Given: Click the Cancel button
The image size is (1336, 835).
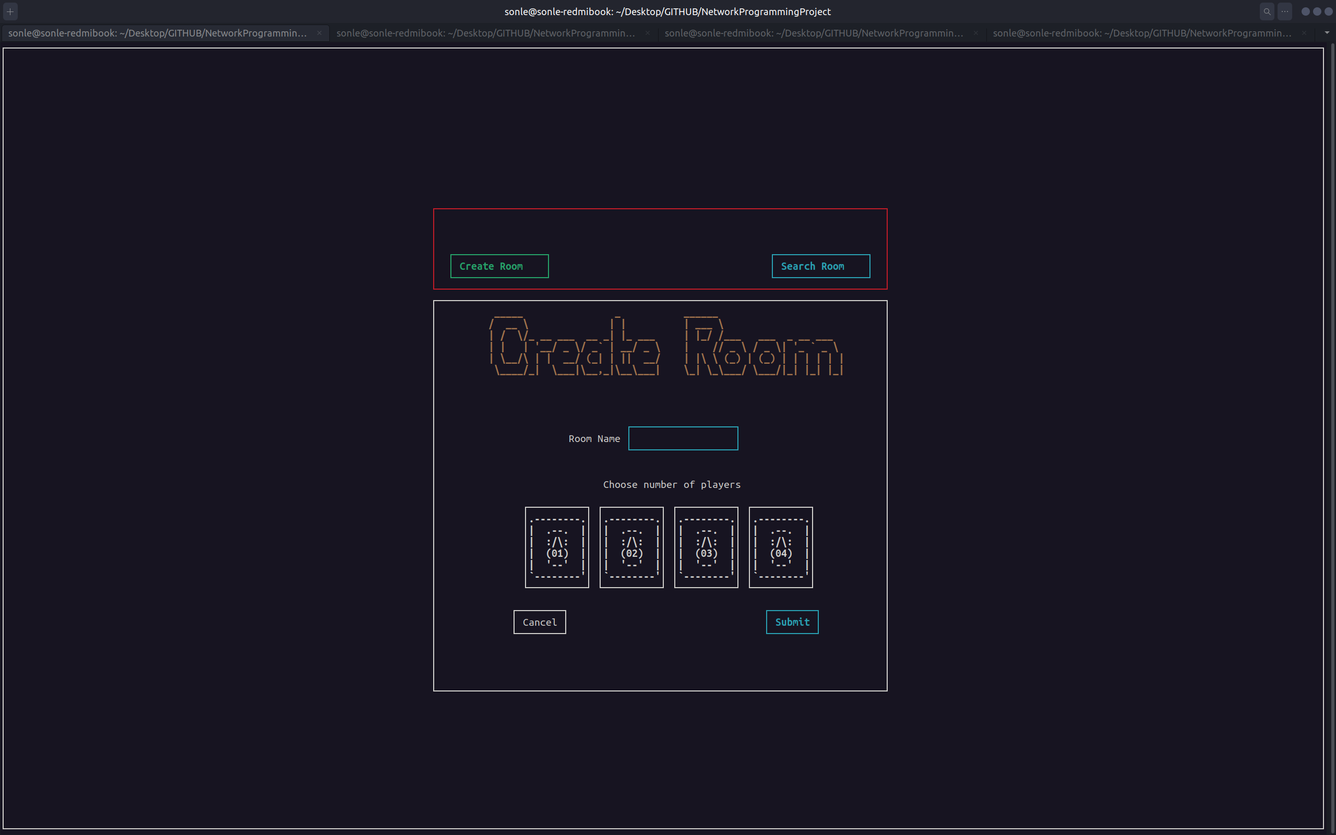Looking at the screenshot, I should (540, 623).
